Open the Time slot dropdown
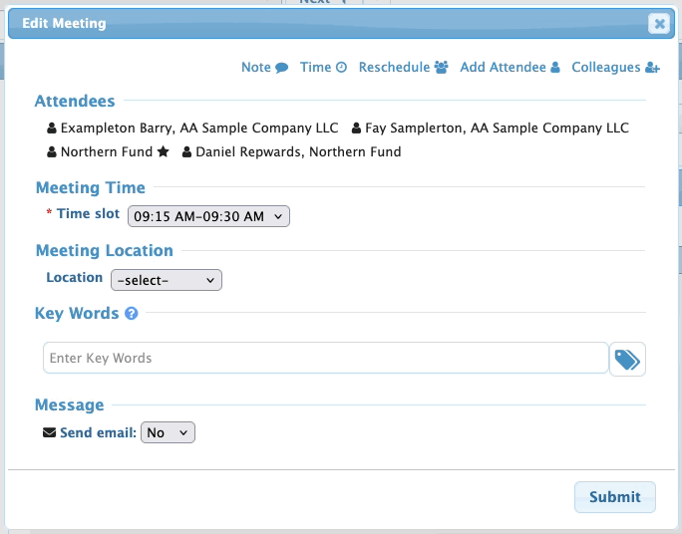Image resolution: width=682 pixels, height=534 pixels. point(208,216)
